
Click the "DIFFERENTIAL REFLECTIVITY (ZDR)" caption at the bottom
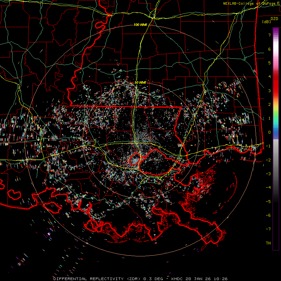click(x=97, y=279)
